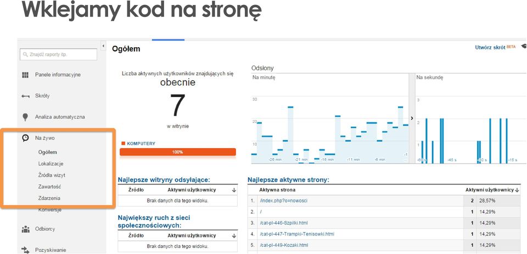The width and height of the screenshot is (527, 254).
Task: Click the Skróty arrow icon
Action: [x=25, y=96]
